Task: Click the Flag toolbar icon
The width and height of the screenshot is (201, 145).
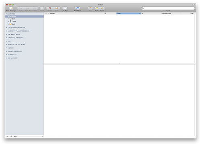Action: (90, 8)
